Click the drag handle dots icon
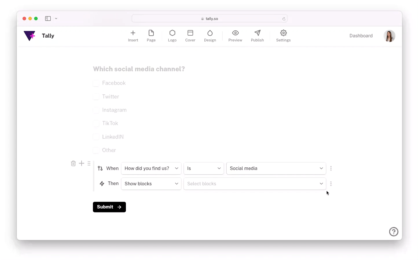Image resolution: width=418 pixels, height=260 pixels. 89,163
